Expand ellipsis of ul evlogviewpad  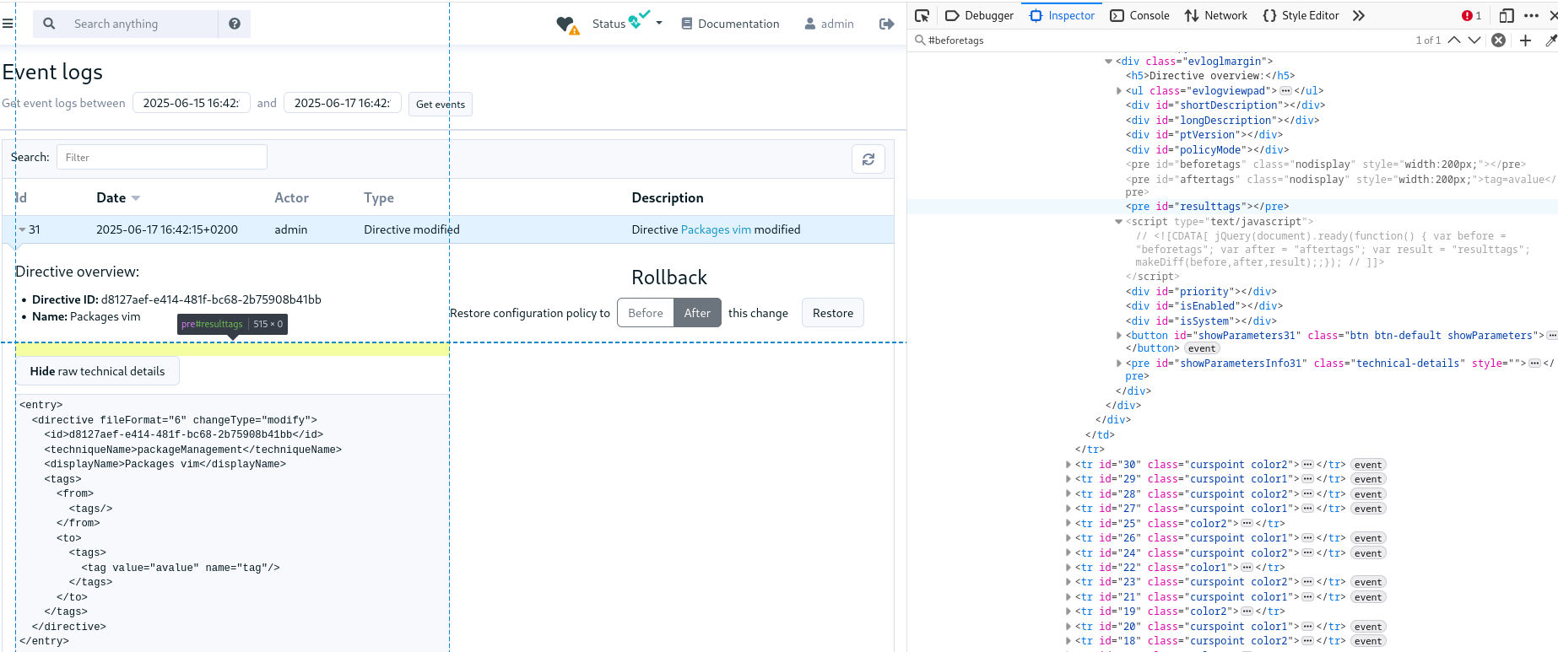(1285, 90)
